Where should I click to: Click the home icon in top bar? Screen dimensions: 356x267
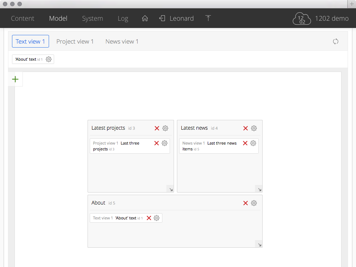coord(145,19)
